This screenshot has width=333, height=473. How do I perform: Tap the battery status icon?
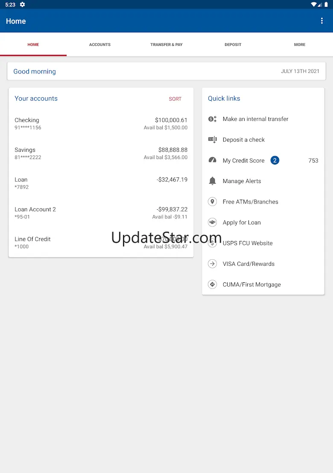point(326,5)
